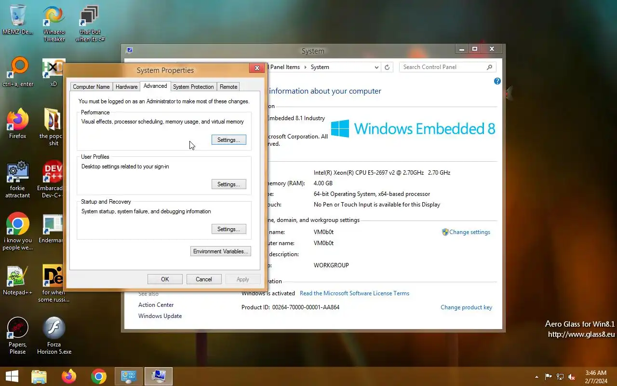Screen dimensions: 617x386
Task: Switch to the System Protection tab
Action: 193,87
